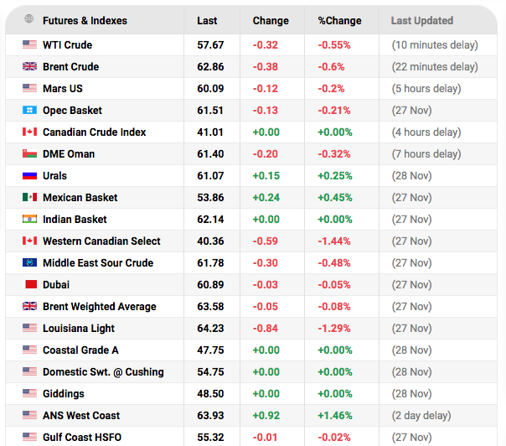Click the Mexican flag beside Mexican Basket
Image resolution: width=506 pixels, height=446 pixels.
29,197
